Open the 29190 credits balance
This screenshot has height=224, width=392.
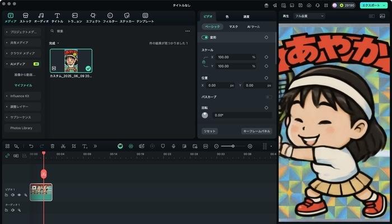(x=347, y=5)
